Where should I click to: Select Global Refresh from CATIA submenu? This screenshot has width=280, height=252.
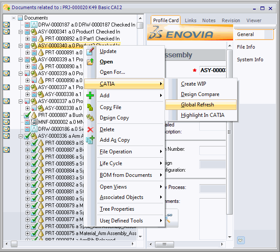[198, 105]
